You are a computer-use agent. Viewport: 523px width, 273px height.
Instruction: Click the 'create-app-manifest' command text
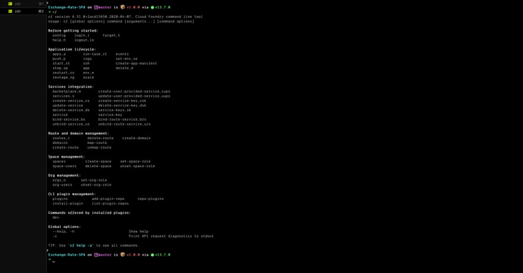point(136,63)
